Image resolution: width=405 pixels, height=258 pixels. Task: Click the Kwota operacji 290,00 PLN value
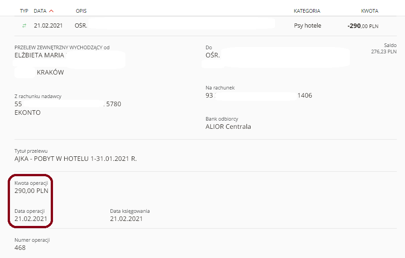(x=31, y=191)
